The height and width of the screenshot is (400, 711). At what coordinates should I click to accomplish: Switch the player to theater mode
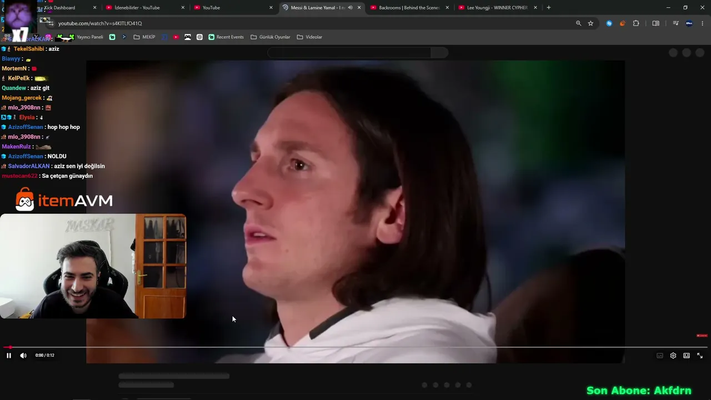pos(687,356)
